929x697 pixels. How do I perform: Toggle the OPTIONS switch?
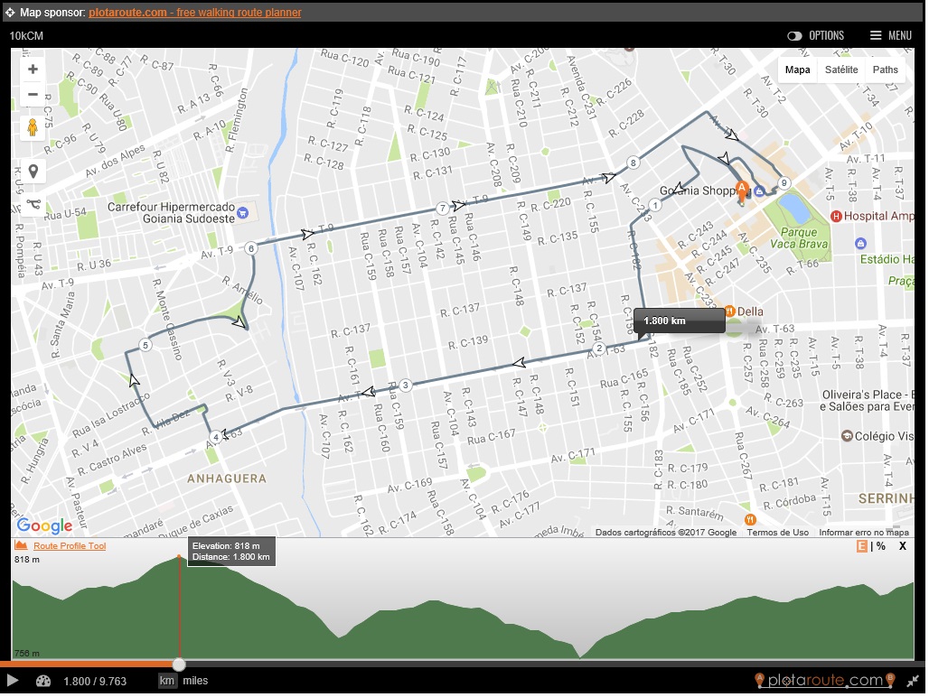(794, 36)
